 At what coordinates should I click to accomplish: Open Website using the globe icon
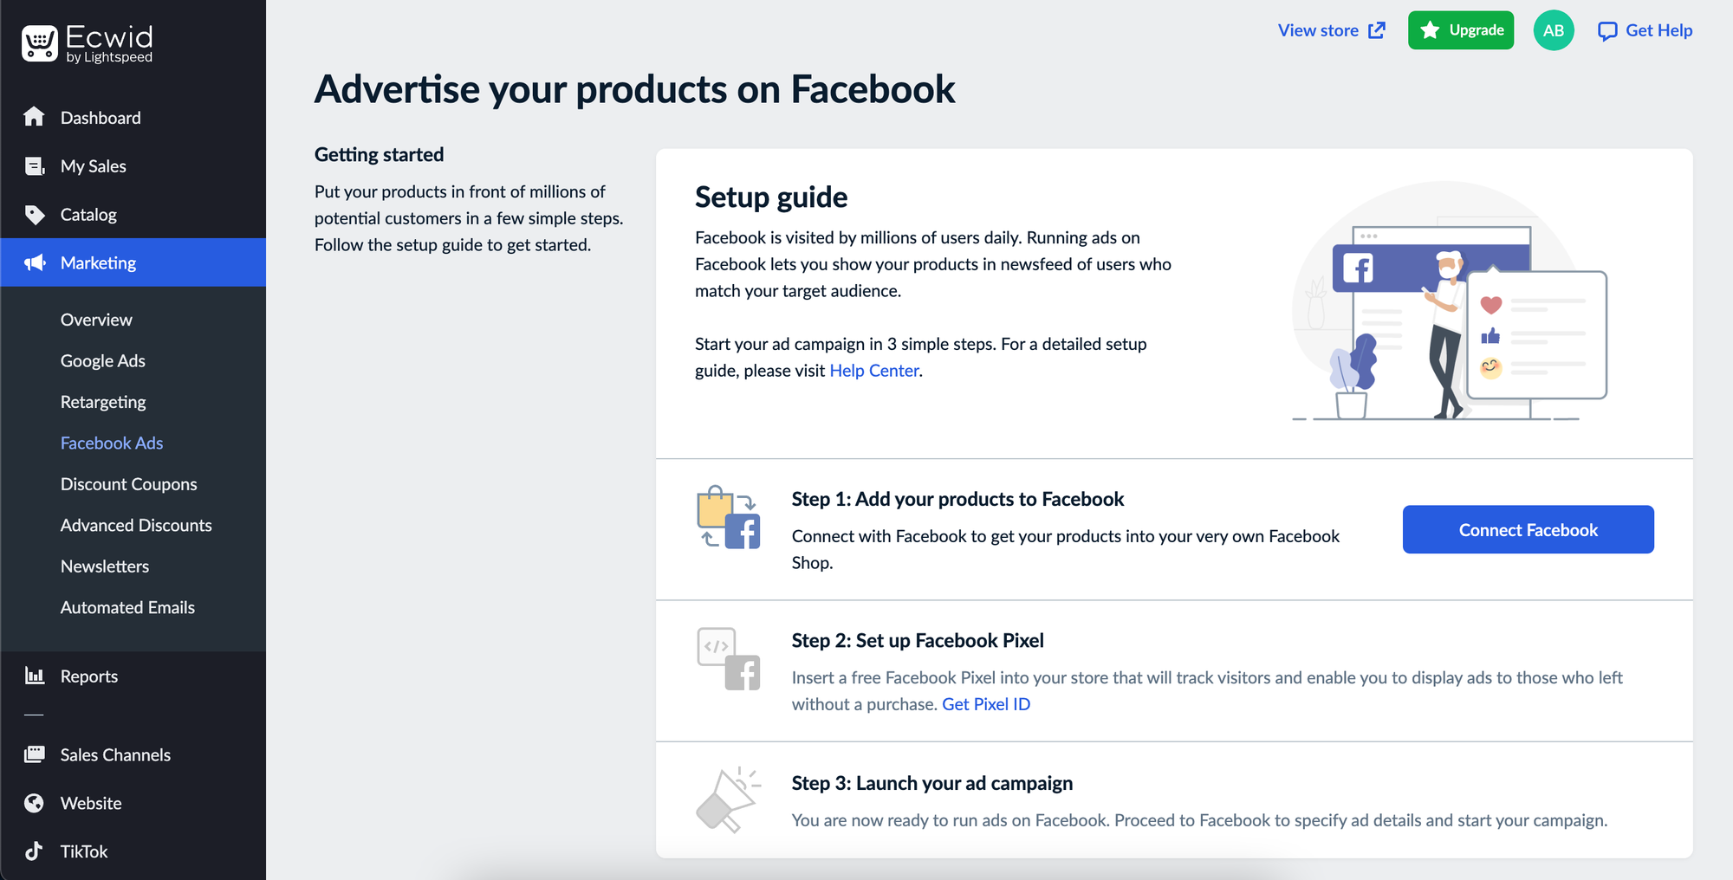click(35, 803)
